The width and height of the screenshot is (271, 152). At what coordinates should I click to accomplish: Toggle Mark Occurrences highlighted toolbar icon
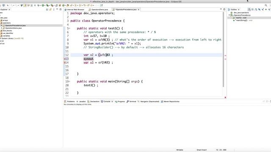25,5
